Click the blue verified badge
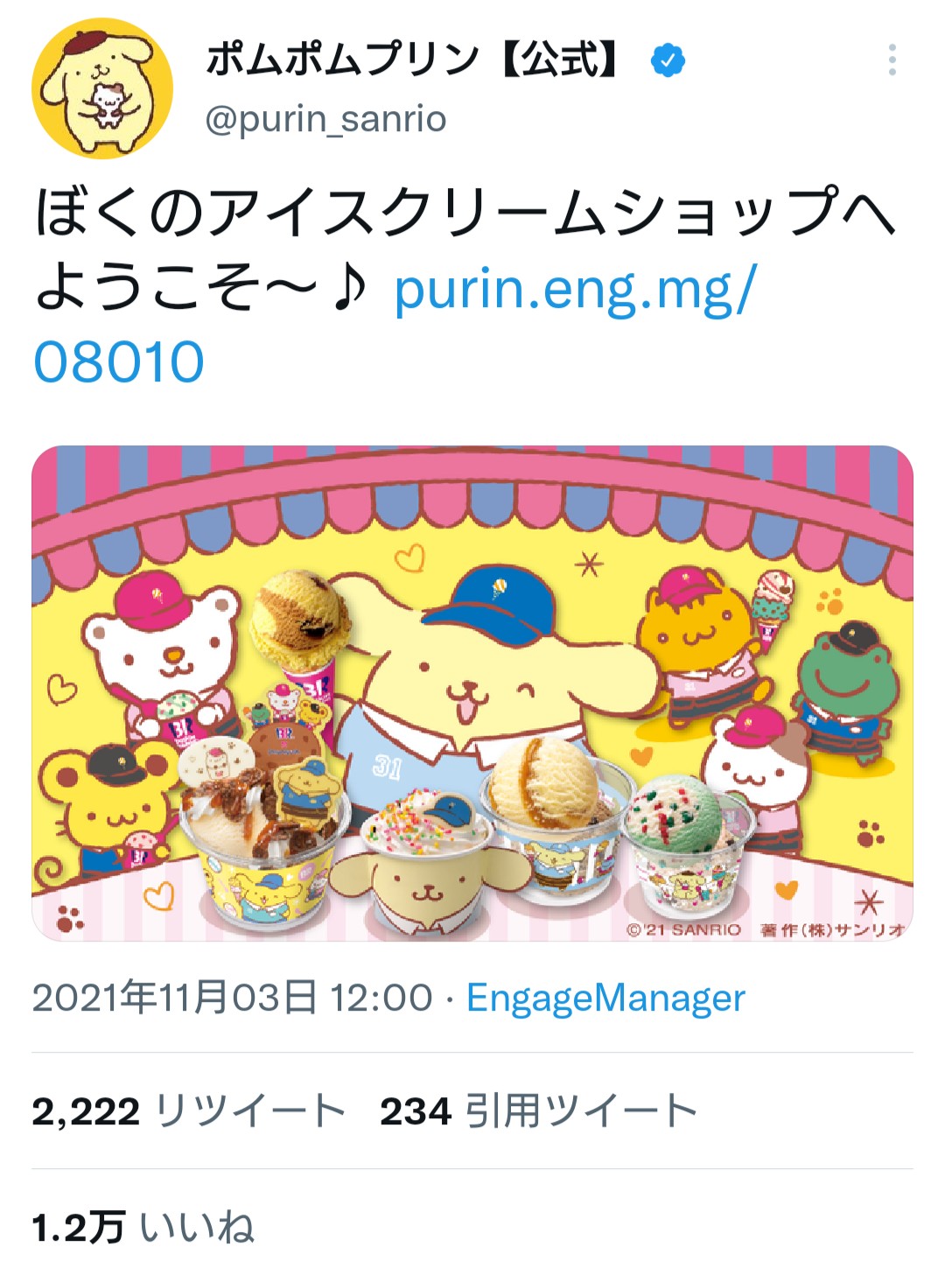The height and width of the screenshot is (1268, 945). [668, 60]
